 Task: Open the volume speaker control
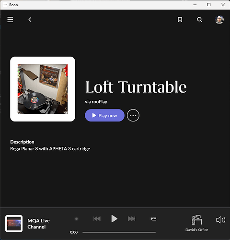pyautogui.click(x=220, y=220)
